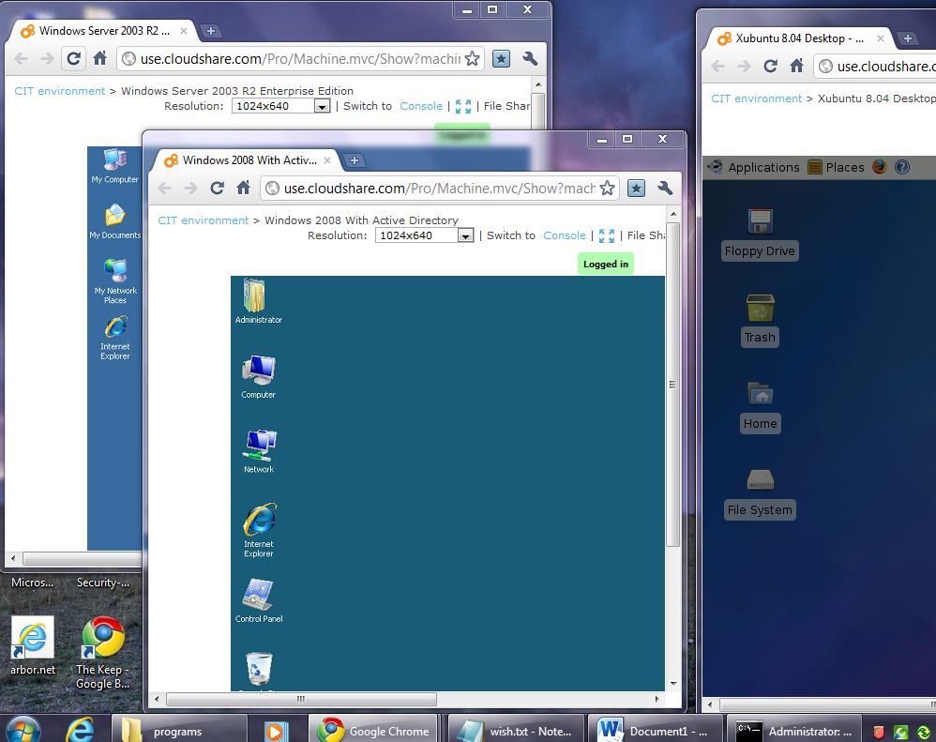Click CIT environment link in Windows 2008 page

(203, 220)
